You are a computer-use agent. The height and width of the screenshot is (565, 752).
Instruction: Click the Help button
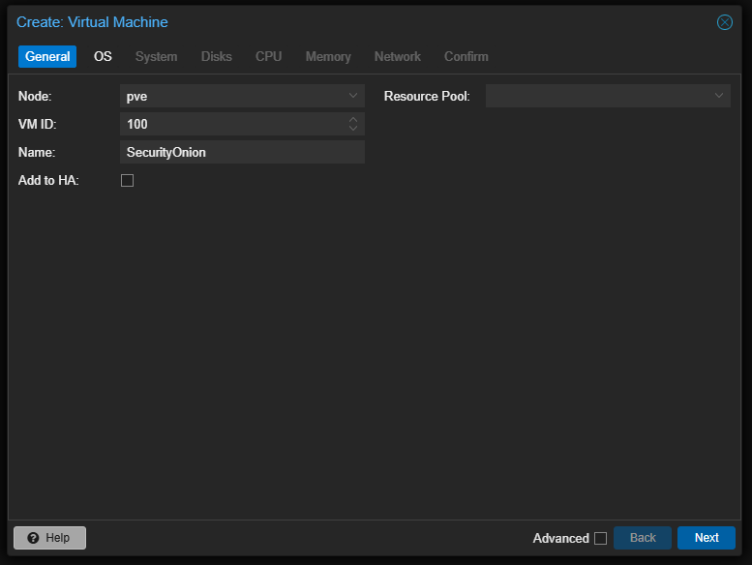50,538
